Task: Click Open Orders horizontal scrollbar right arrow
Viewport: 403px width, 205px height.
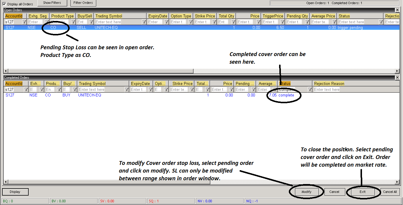Action: click(397, 71)
